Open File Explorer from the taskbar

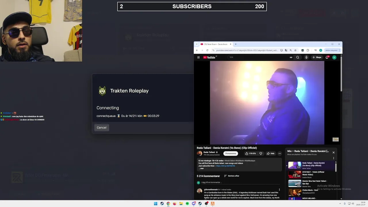tap(181, 204)
